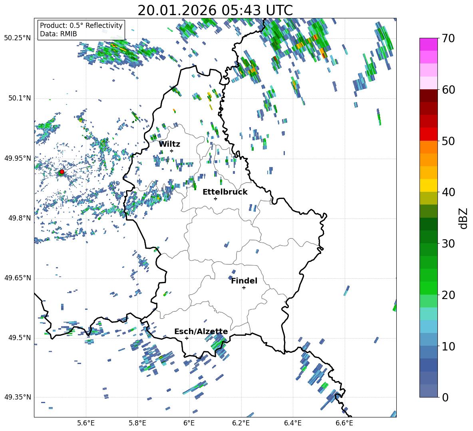The width and height of the screenshot is (473, 431).
Task: Click the dark red colorbar swatch below 60
Action: (429, 96)
